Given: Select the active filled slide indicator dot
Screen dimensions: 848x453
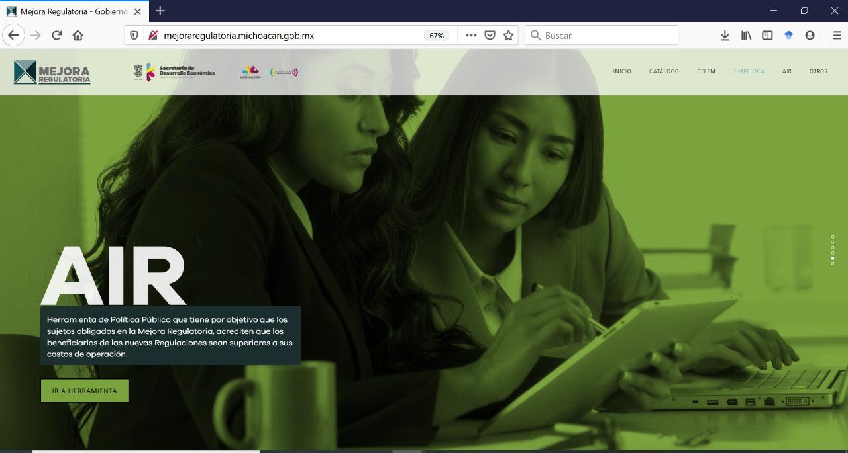Looking at the screenshot, I should click(833, 258).
